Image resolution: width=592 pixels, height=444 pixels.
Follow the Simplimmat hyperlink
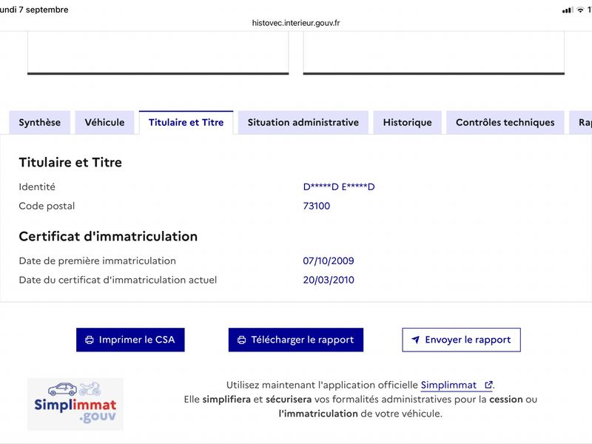click(x=449, y=385)
